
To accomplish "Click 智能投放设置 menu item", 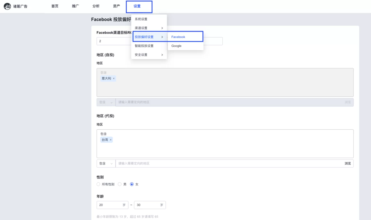I will (x=144, y=46).
